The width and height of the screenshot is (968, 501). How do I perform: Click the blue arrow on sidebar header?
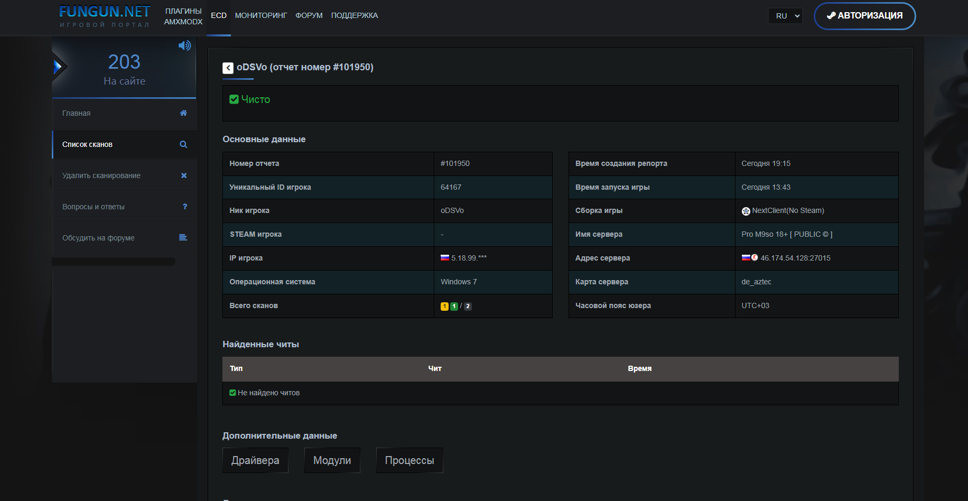58,67
